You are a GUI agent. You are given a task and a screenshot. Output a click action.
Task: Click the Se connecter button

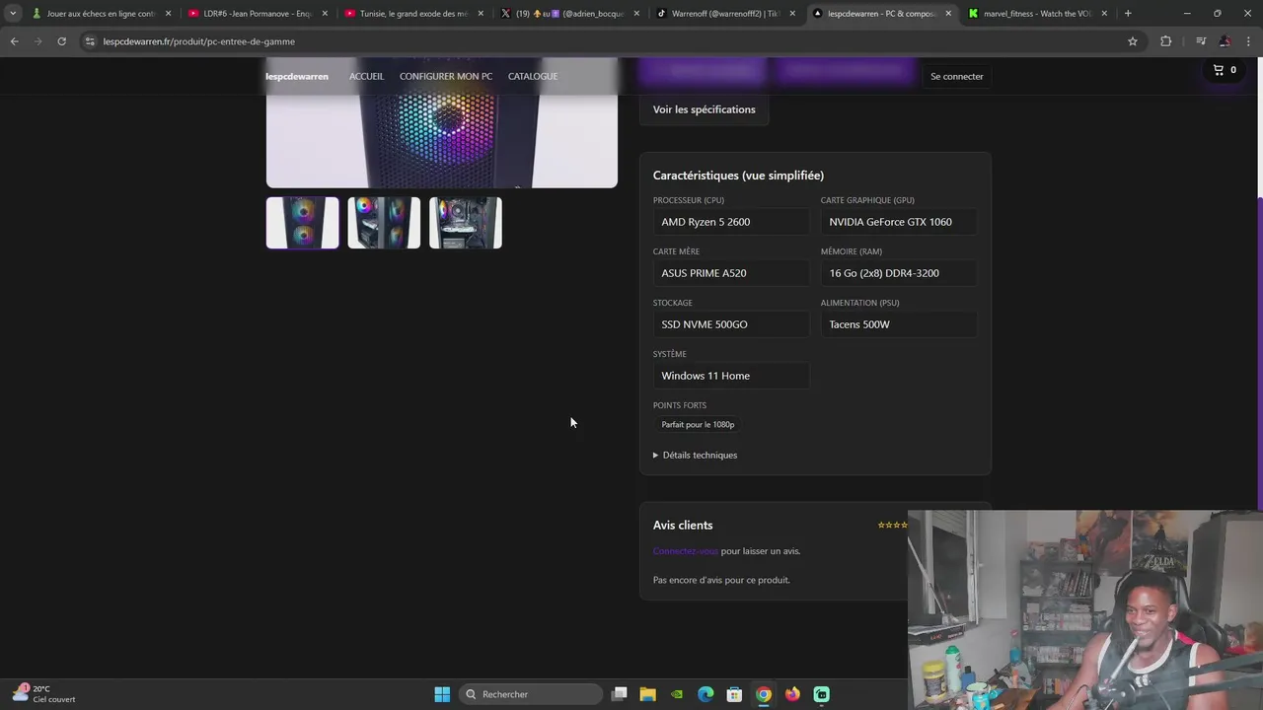point(957,76)
